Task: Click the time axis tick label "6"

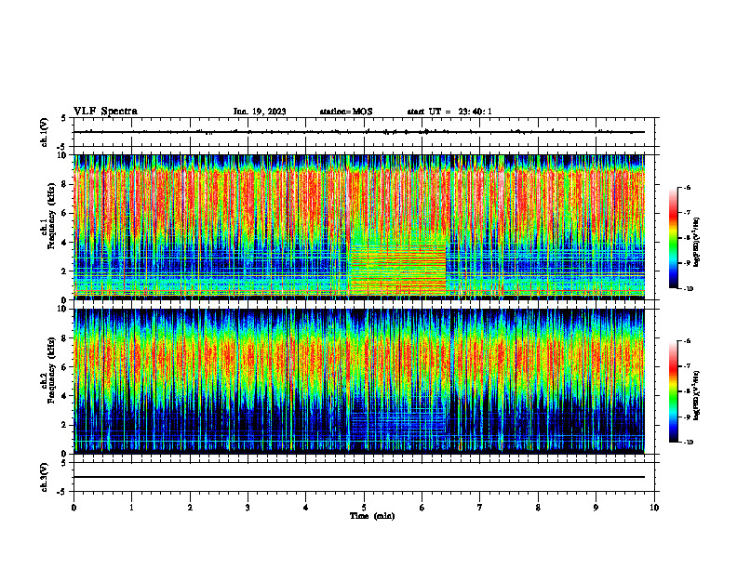Action: pyautogui.click(x=422, y=508)
